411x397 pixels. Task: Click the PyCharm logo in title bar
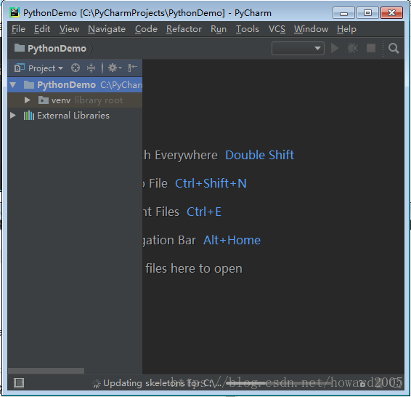[15, 12]
